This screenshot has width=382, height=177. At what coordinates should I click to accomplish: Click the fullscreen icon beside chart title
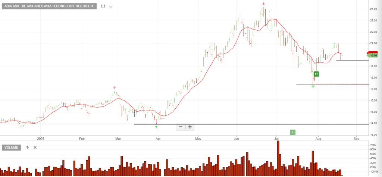103,6
